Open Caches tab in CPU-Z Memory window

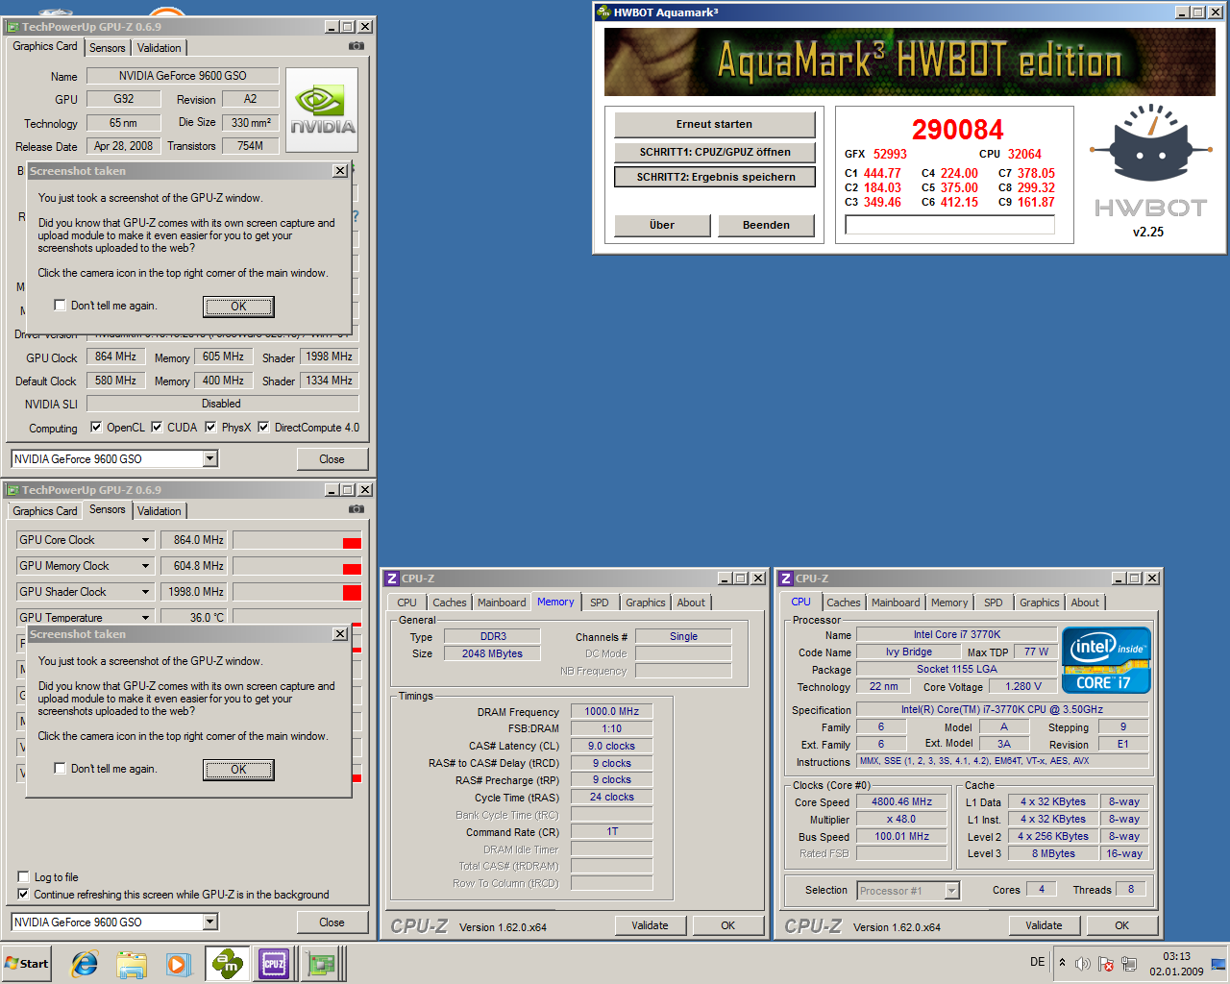(x=450, y=603)
